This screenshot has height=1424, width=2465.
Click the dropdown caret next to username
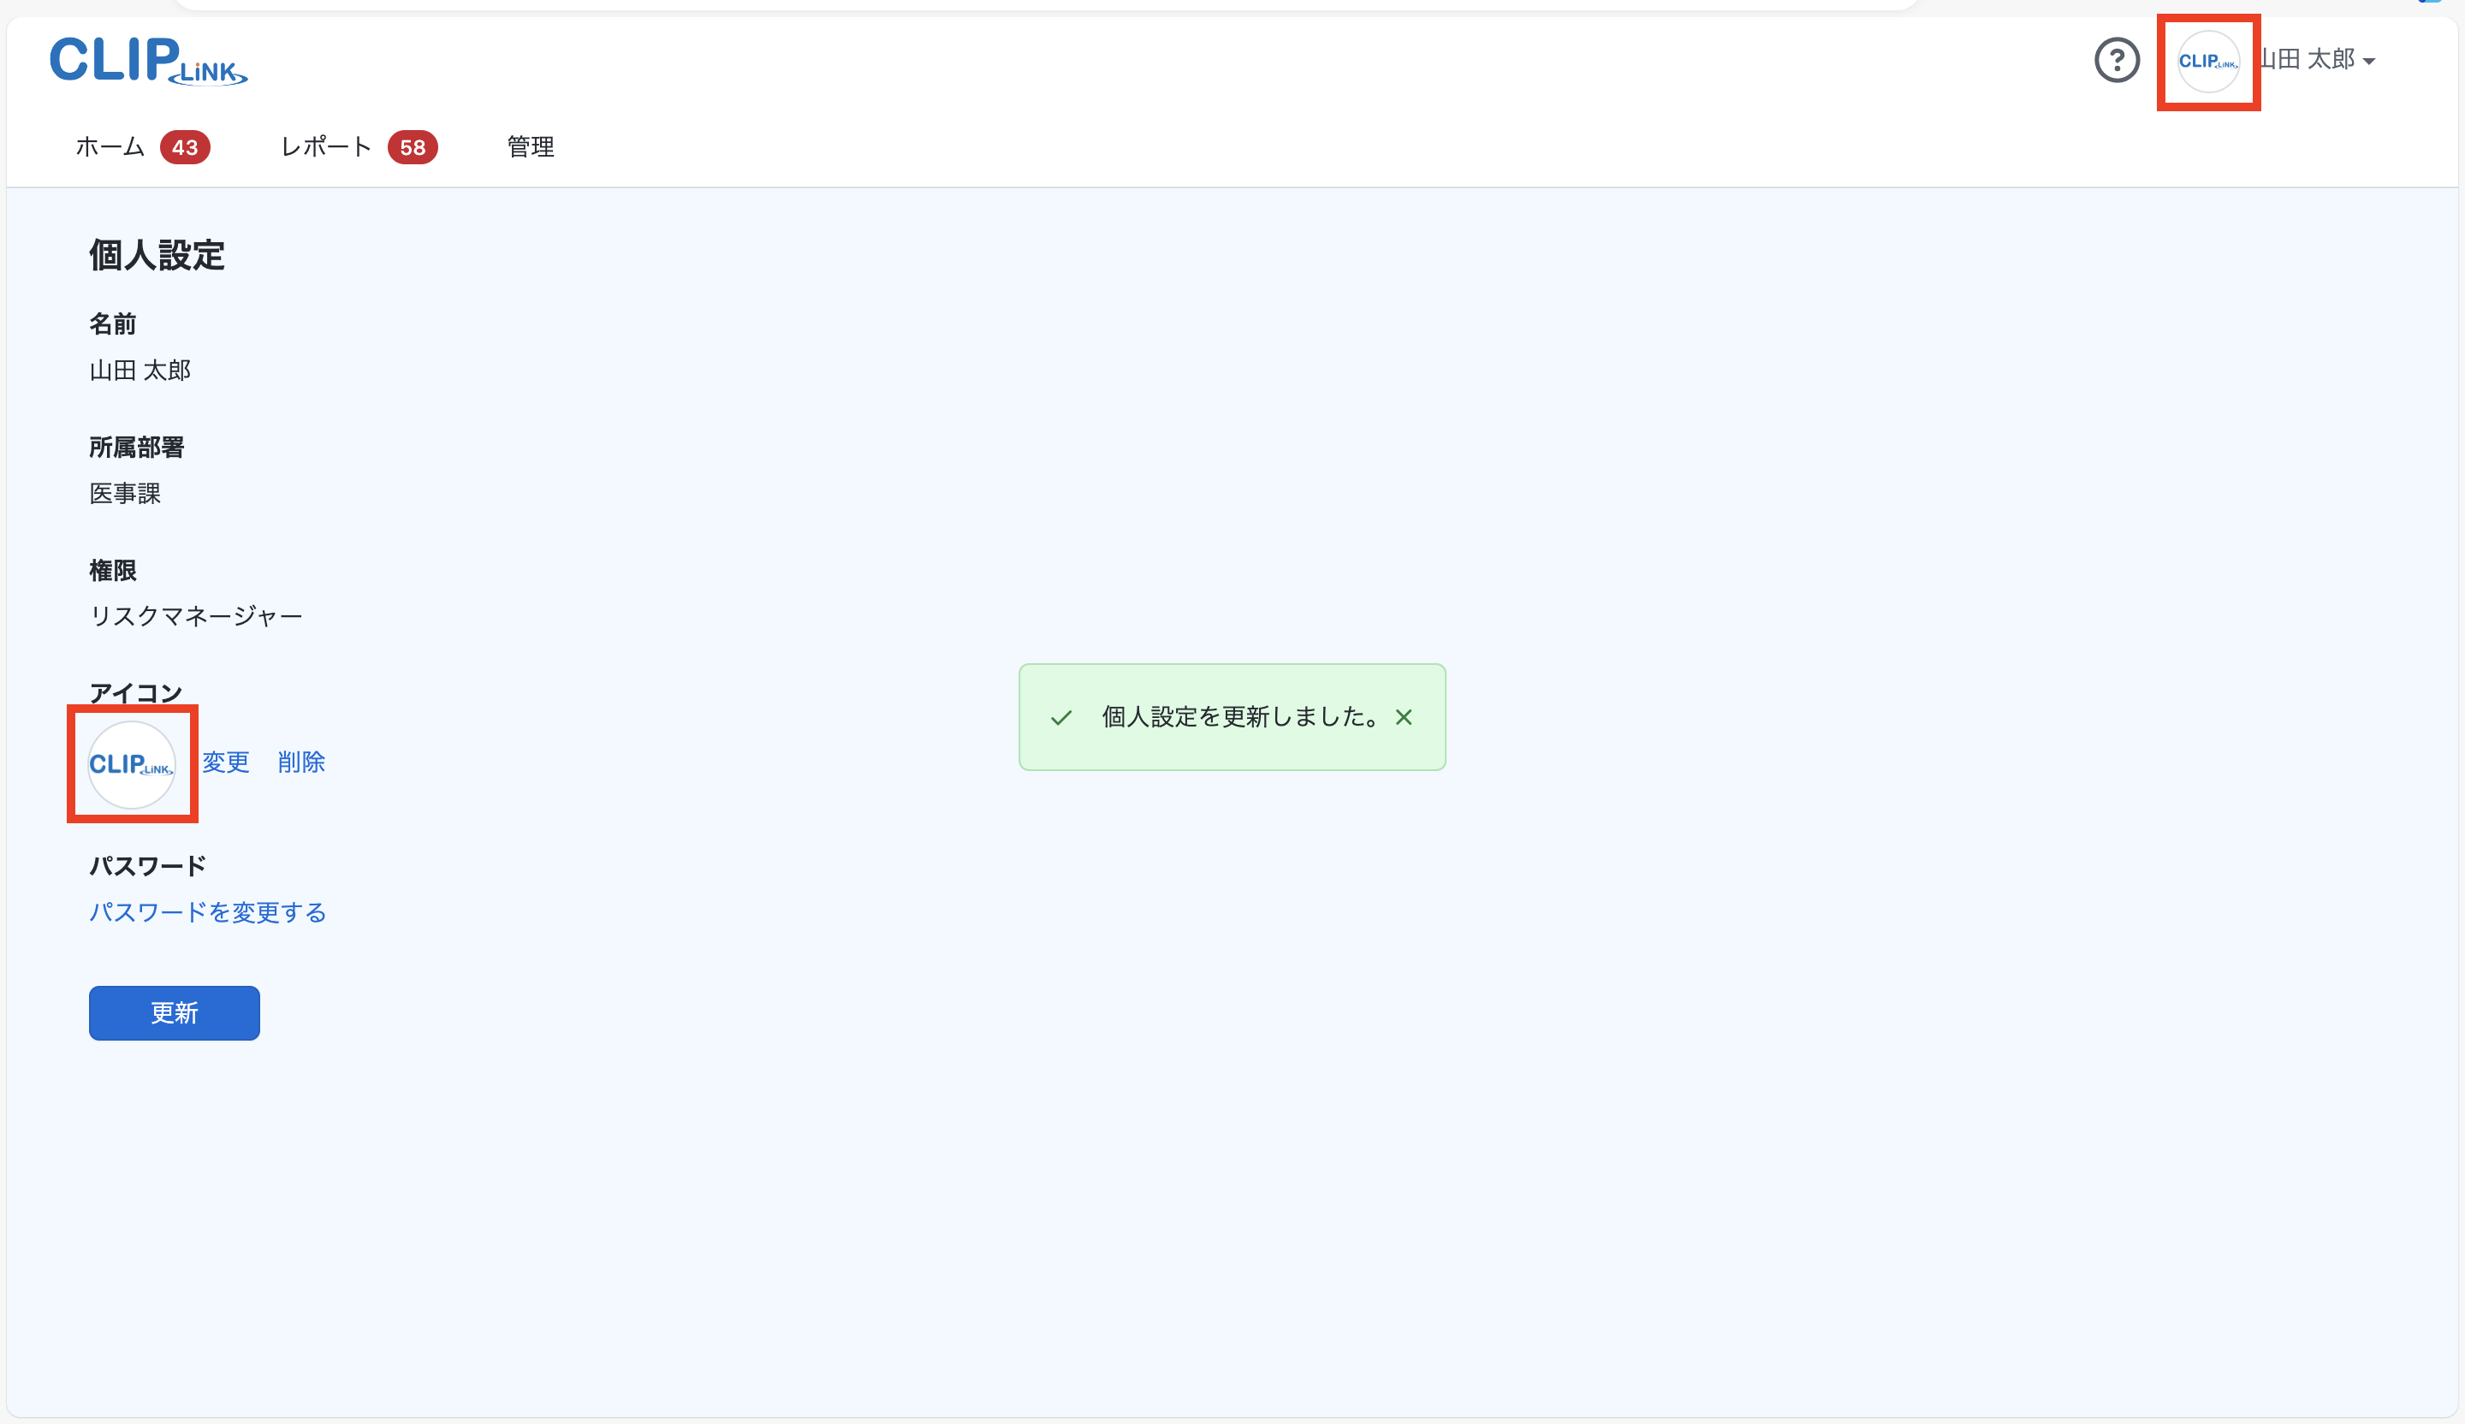2369,62
